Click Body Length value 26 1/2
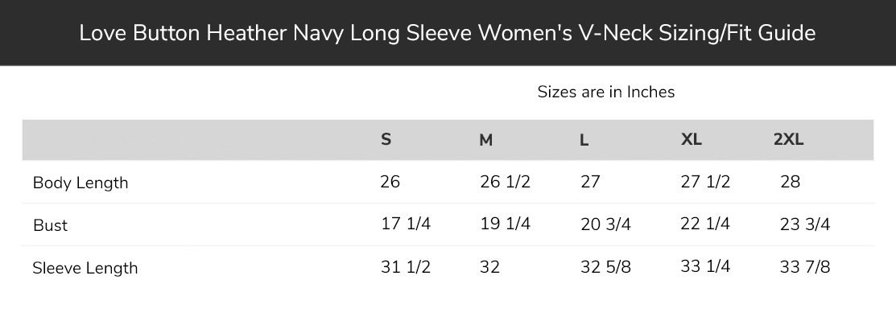The image size is (896, 321). (x=505, y=182)
